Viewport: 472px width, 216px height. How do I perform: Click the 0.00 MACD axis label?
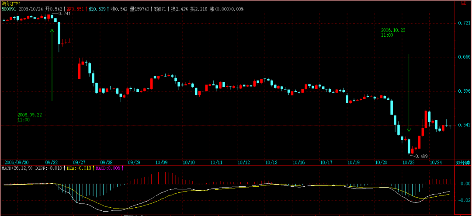(x=466, y=184)
